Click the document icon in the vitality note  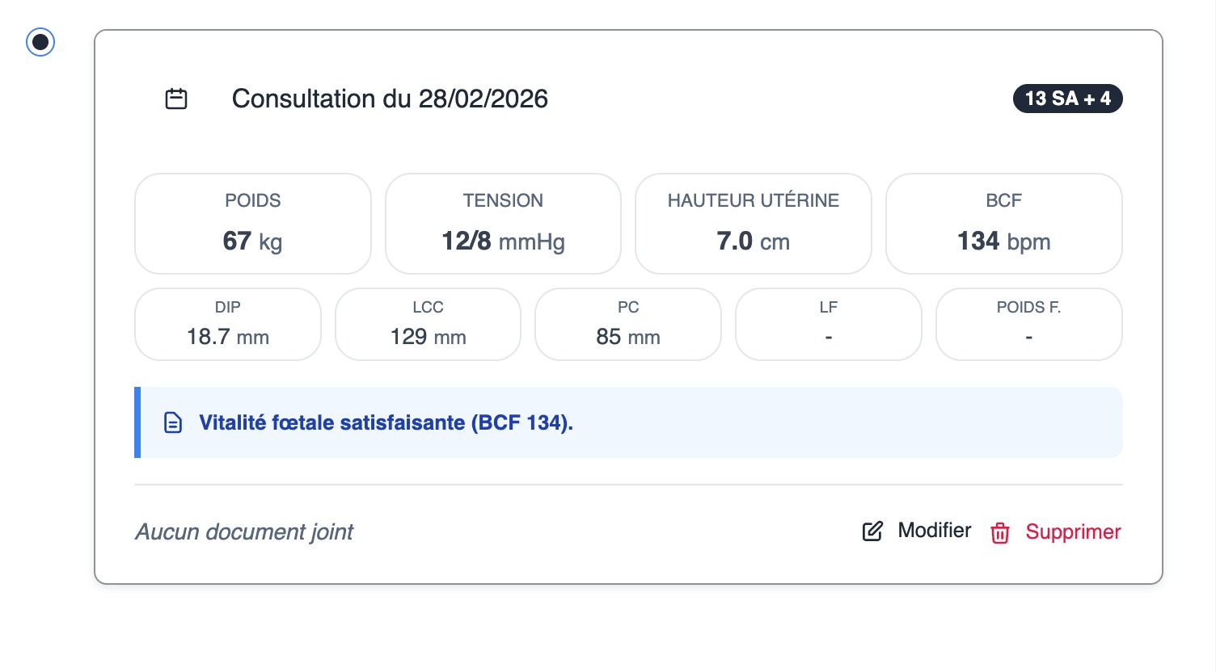173,422
